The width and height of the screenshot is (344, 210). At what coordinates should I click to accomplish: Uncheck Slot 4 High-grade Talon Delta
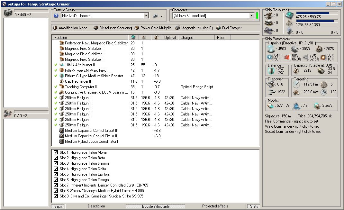point(56,169)
